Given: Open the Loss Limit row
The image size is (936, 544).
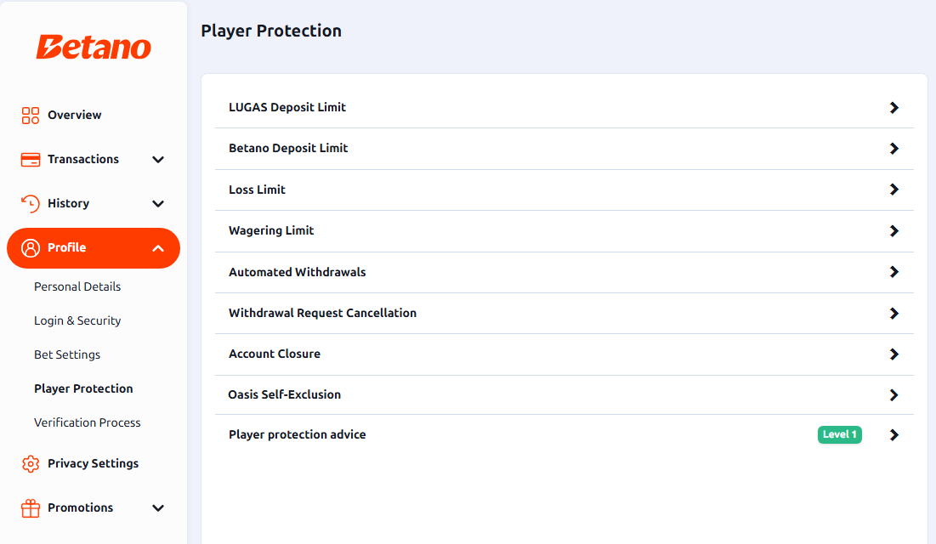Looking at the screenshot, I should coord(564,190).
